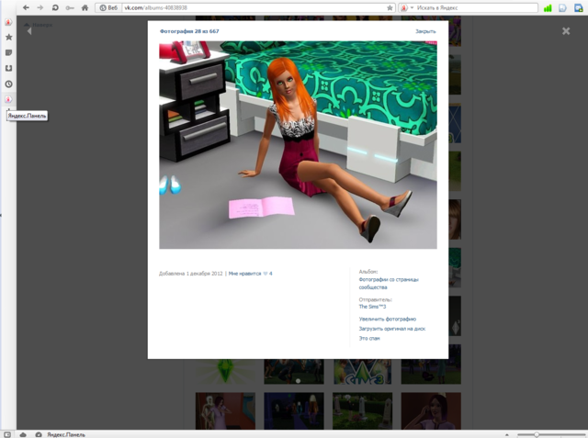Expand the up arrow next to the zoom slider
588x438 pixels.
tap(507, 434)
